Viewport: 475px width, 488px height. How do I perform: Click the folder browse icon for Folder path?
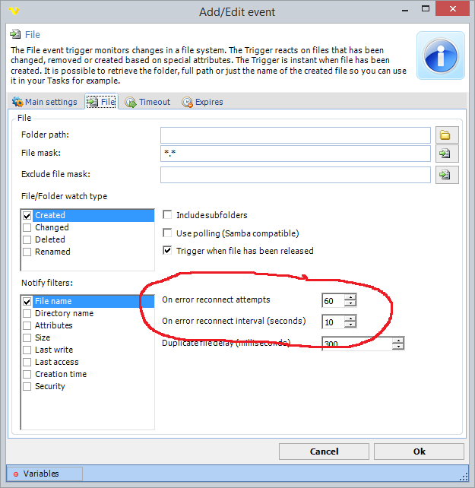445,135
